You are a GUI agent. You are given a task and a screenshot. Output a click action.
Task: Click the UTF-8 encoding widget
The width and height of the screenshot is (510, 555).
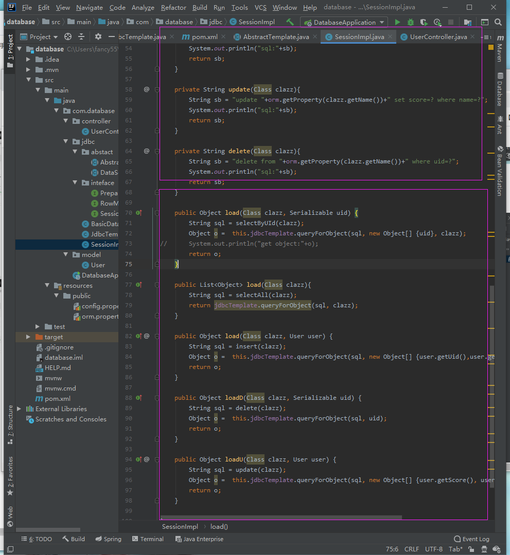pos(434,549)
